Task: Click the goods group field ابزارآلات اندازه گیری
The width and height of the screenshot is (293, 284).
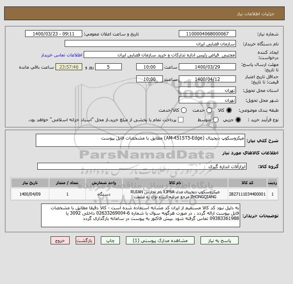Action: 142,166
